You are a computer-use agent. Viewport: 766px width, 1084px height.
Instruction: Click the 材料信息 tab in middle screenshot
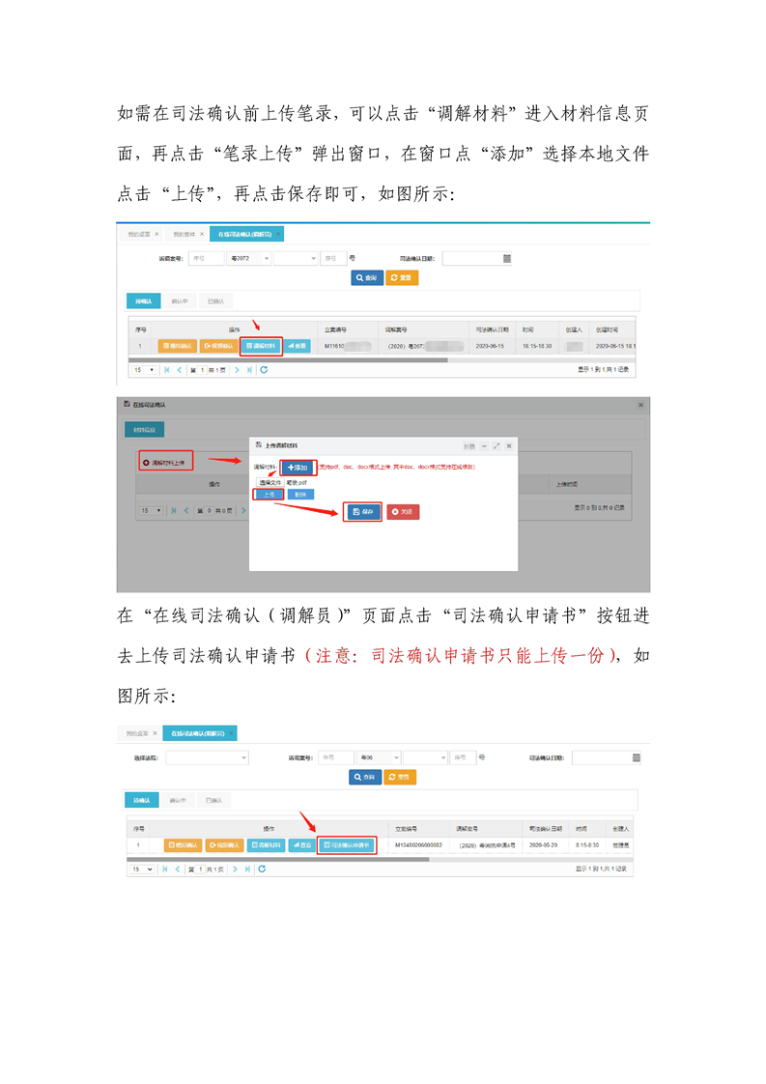click(x=144, y=430)
